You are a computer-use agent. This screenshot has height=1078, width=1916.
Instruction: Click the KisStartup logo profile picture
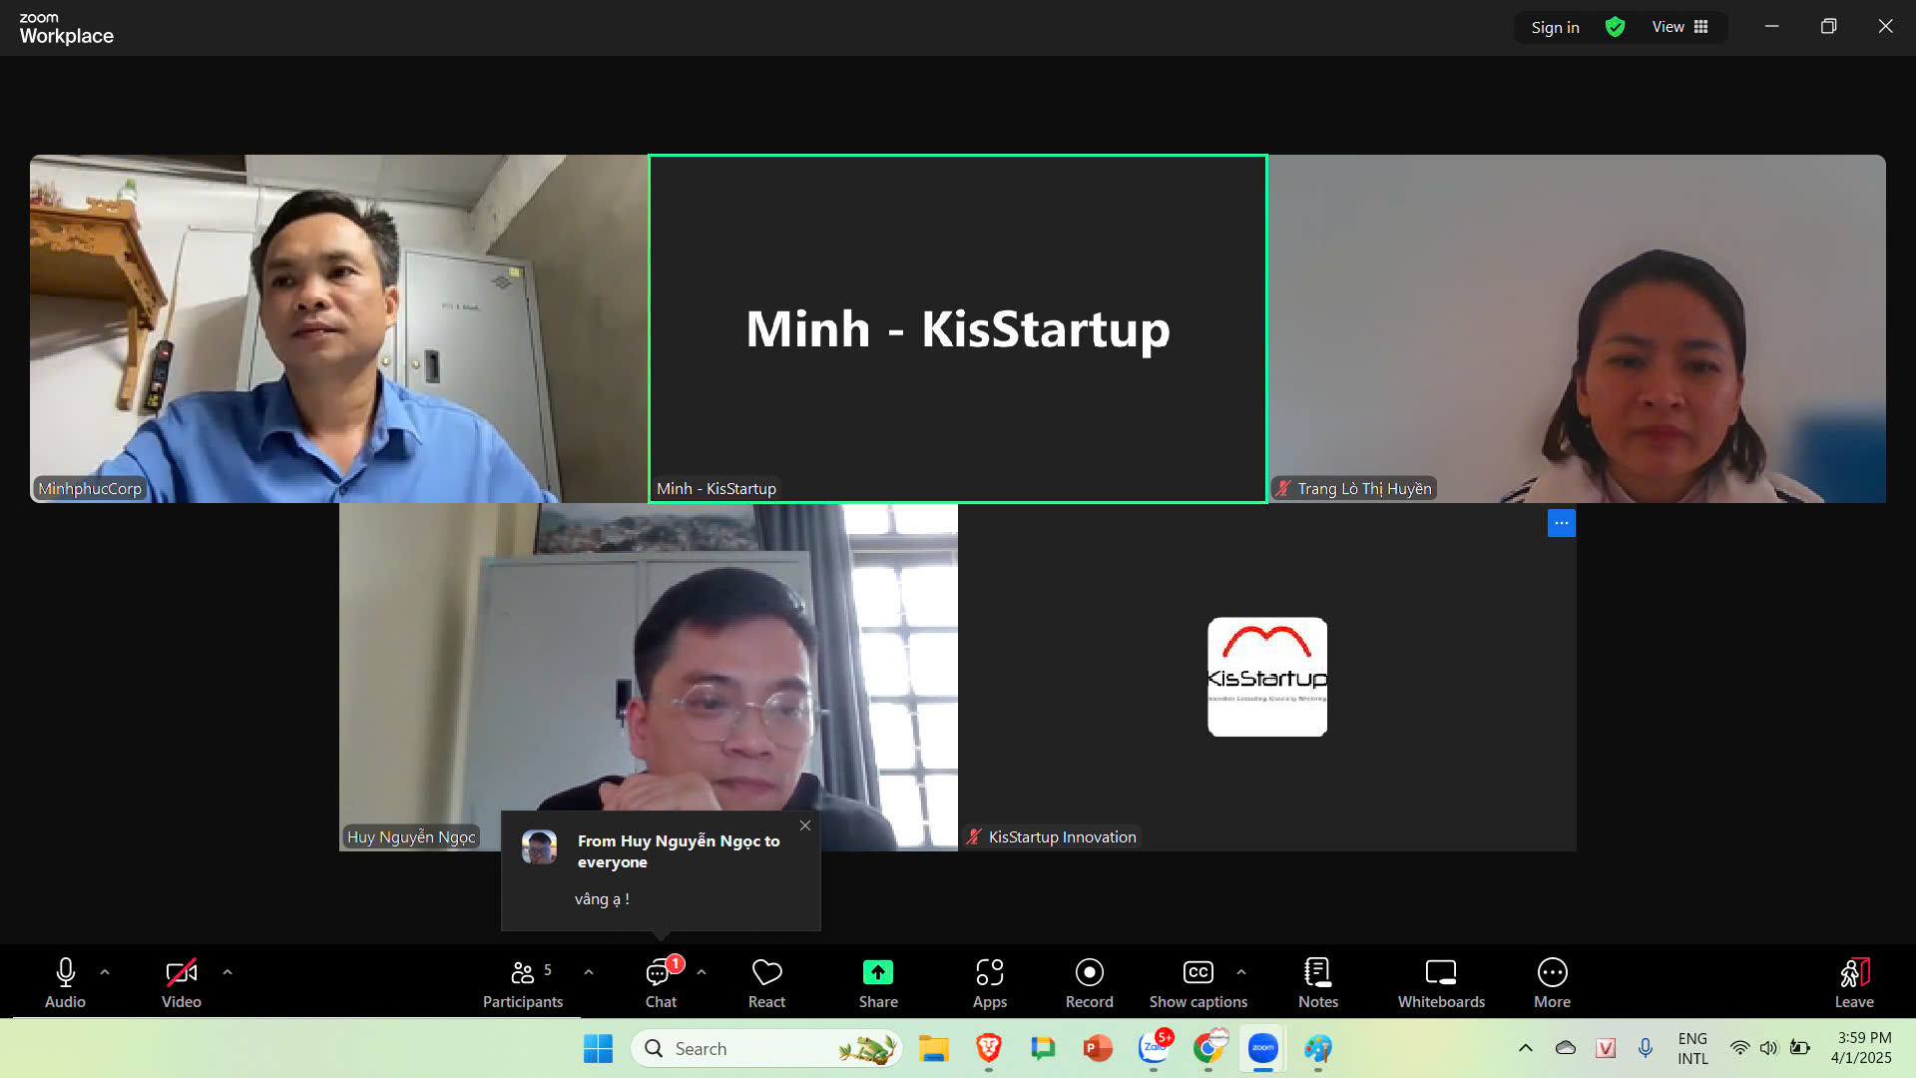(1267, 677)
